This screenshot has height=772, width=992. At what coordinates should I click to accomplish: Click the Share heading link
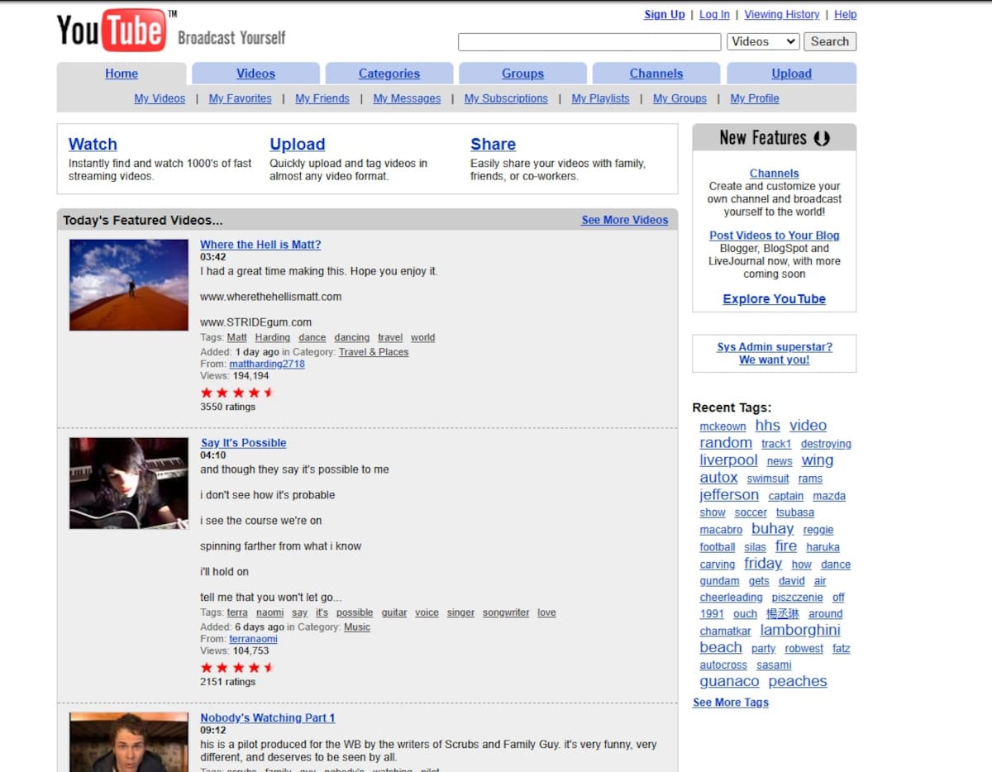(x=493, y=144)
